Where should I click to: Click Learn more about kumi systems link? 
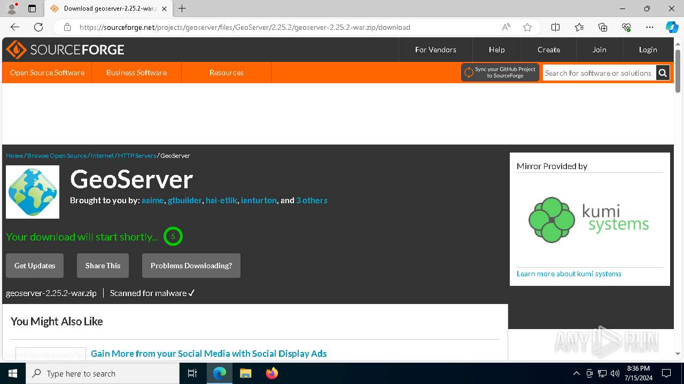[x=569, y=274]
